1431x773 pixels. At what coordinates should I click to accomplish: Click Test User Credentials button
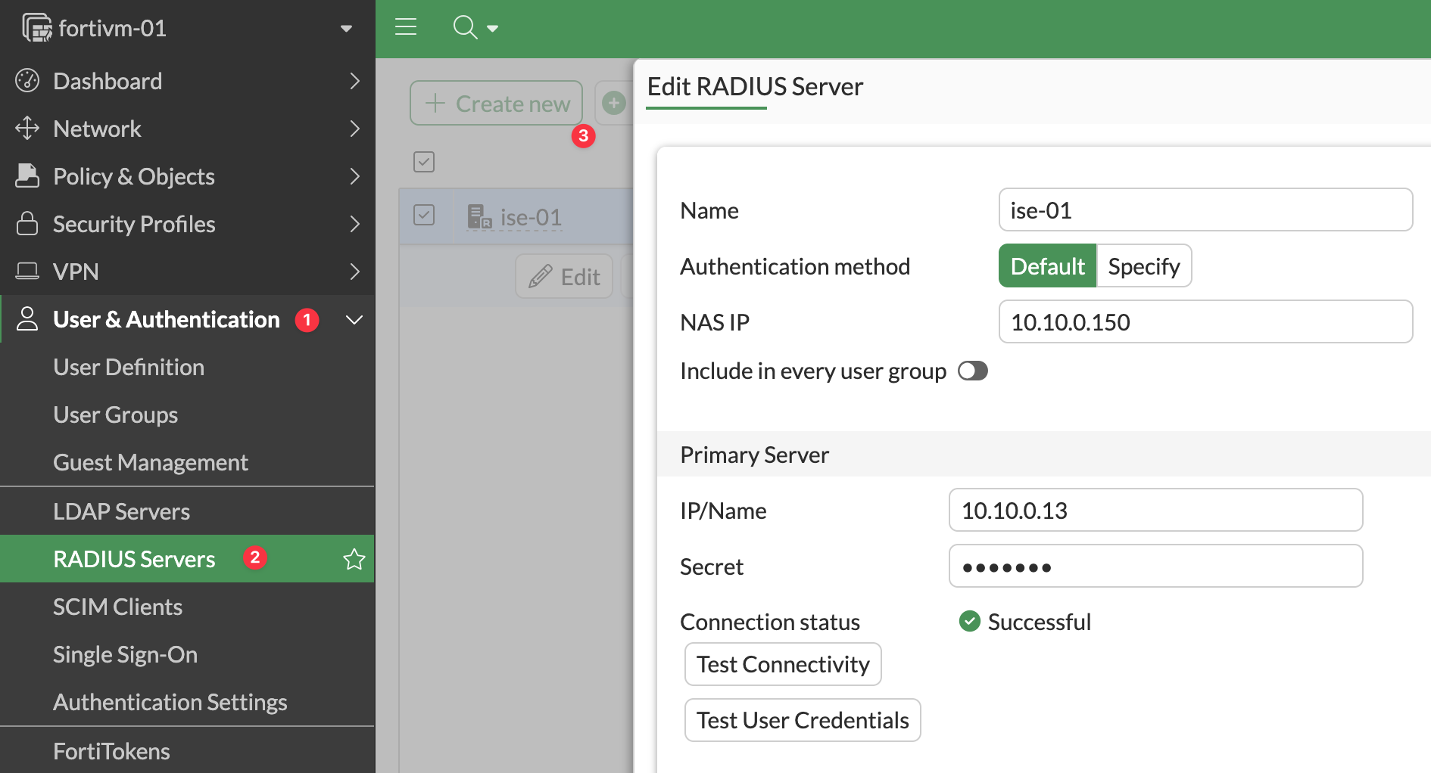(802, 720)
